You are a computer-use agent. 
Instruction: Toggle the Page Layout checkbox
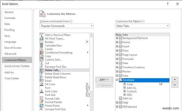[x=121, y=55]
